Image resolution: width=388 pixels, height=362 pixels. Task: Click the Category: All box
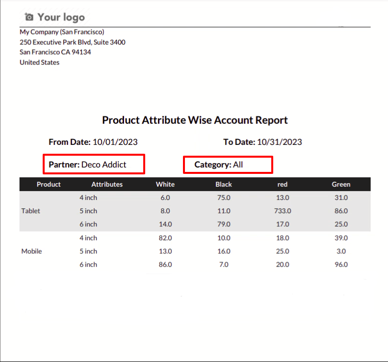(228, 165)
